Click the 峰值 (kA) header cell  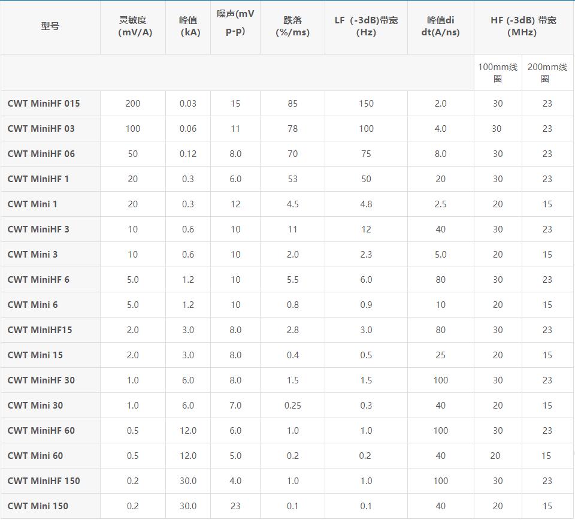pyautogui.click(x=188, y=26)
